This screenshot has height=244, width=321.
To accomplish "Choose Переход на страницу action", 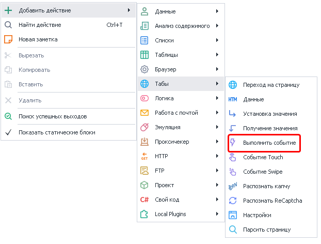I will click(x=271, y=85).
